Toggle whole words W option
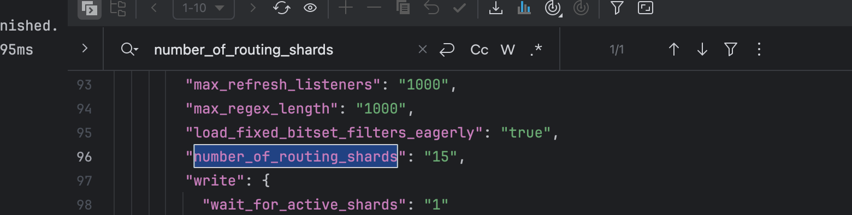The image size is (852, 215). click(x=508, y=50)
